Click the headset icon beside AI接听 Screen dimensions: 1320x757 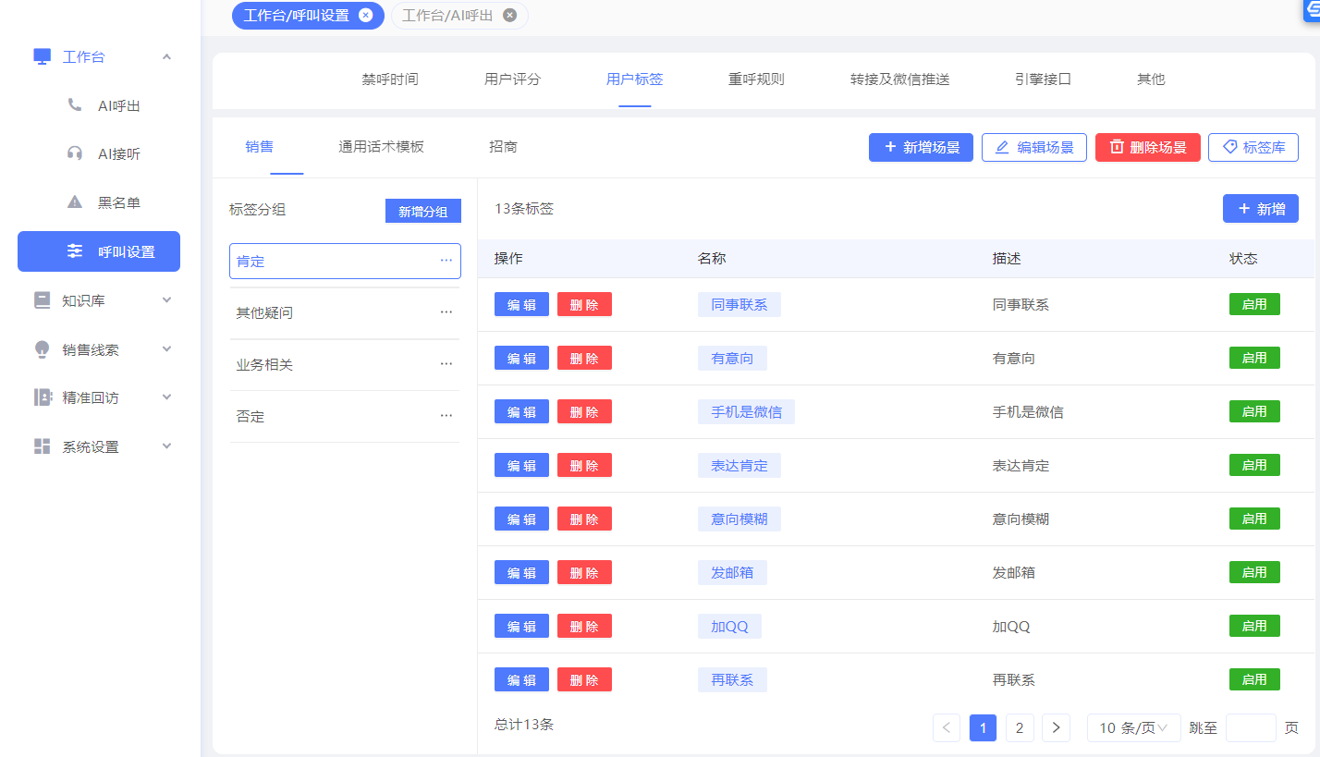pos(75,153)
